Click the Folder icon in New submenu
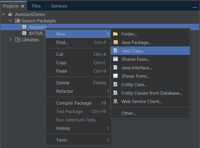Image resolution: width=200 pixels, height=148 pixels. [115, 34]
